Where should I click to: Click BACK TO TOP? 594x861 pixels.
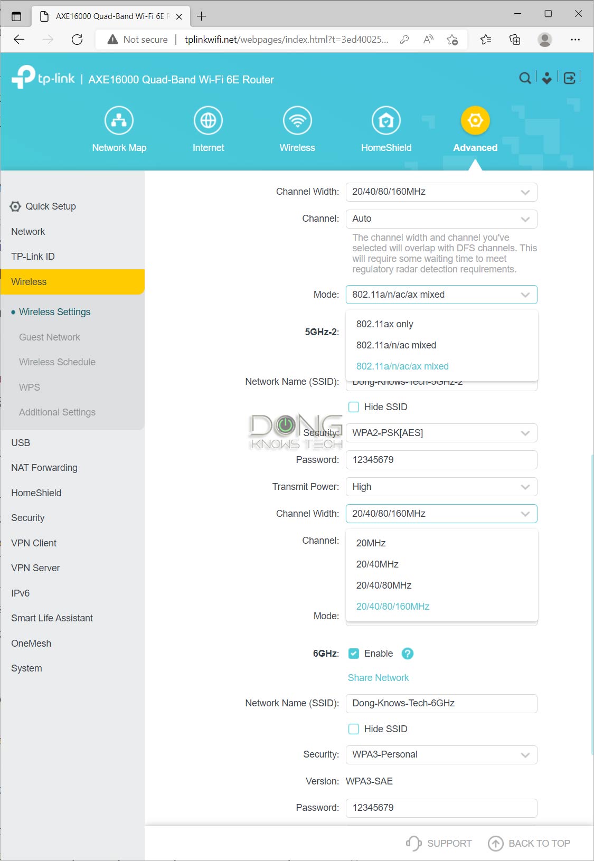coord(529,843)
